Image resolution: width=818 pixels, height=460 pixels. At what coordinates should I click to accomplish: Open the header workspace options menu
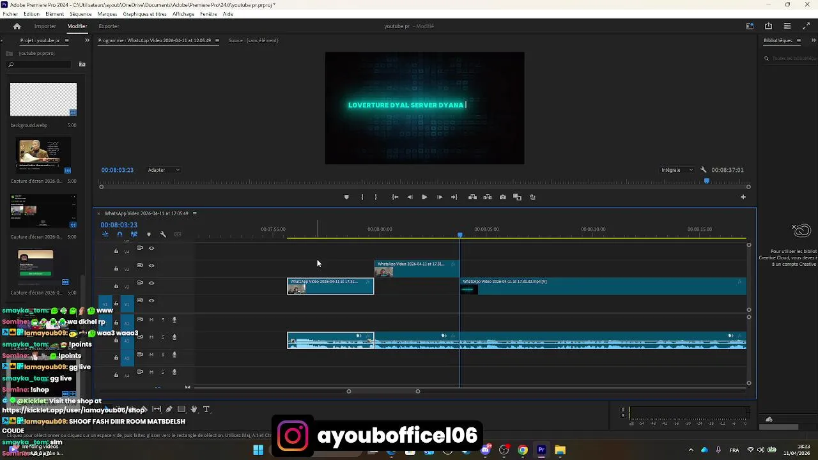[x=787, y=26]
